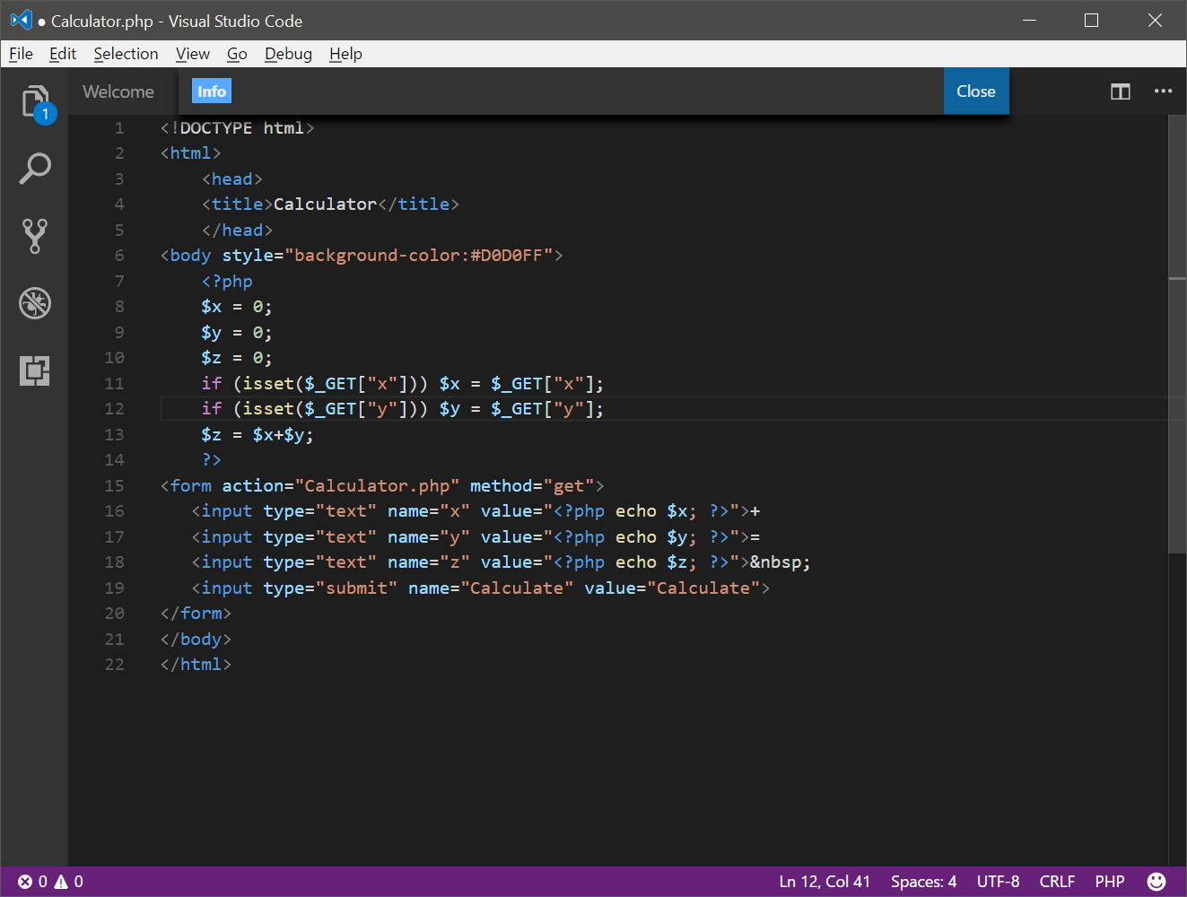Open the View menu
This screenshot has height=897, width=1187.
[193, 54]
